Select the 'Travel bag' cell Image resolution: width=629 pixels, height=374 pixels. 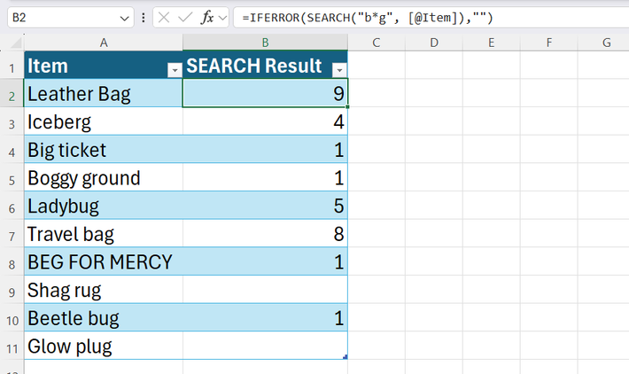[x=104, y=234]
